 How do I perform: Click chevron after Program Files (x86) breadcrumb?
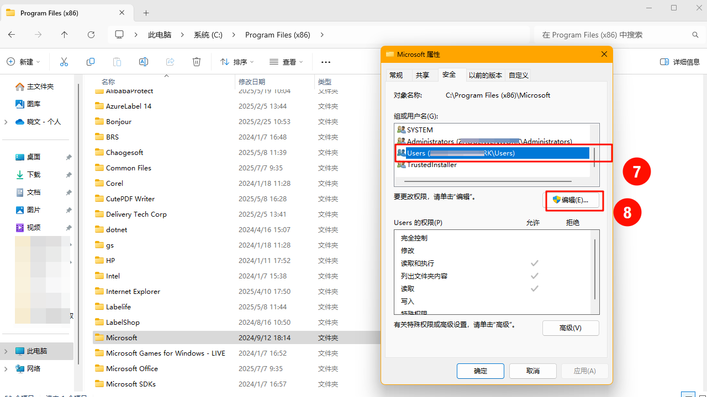[322, 35]
